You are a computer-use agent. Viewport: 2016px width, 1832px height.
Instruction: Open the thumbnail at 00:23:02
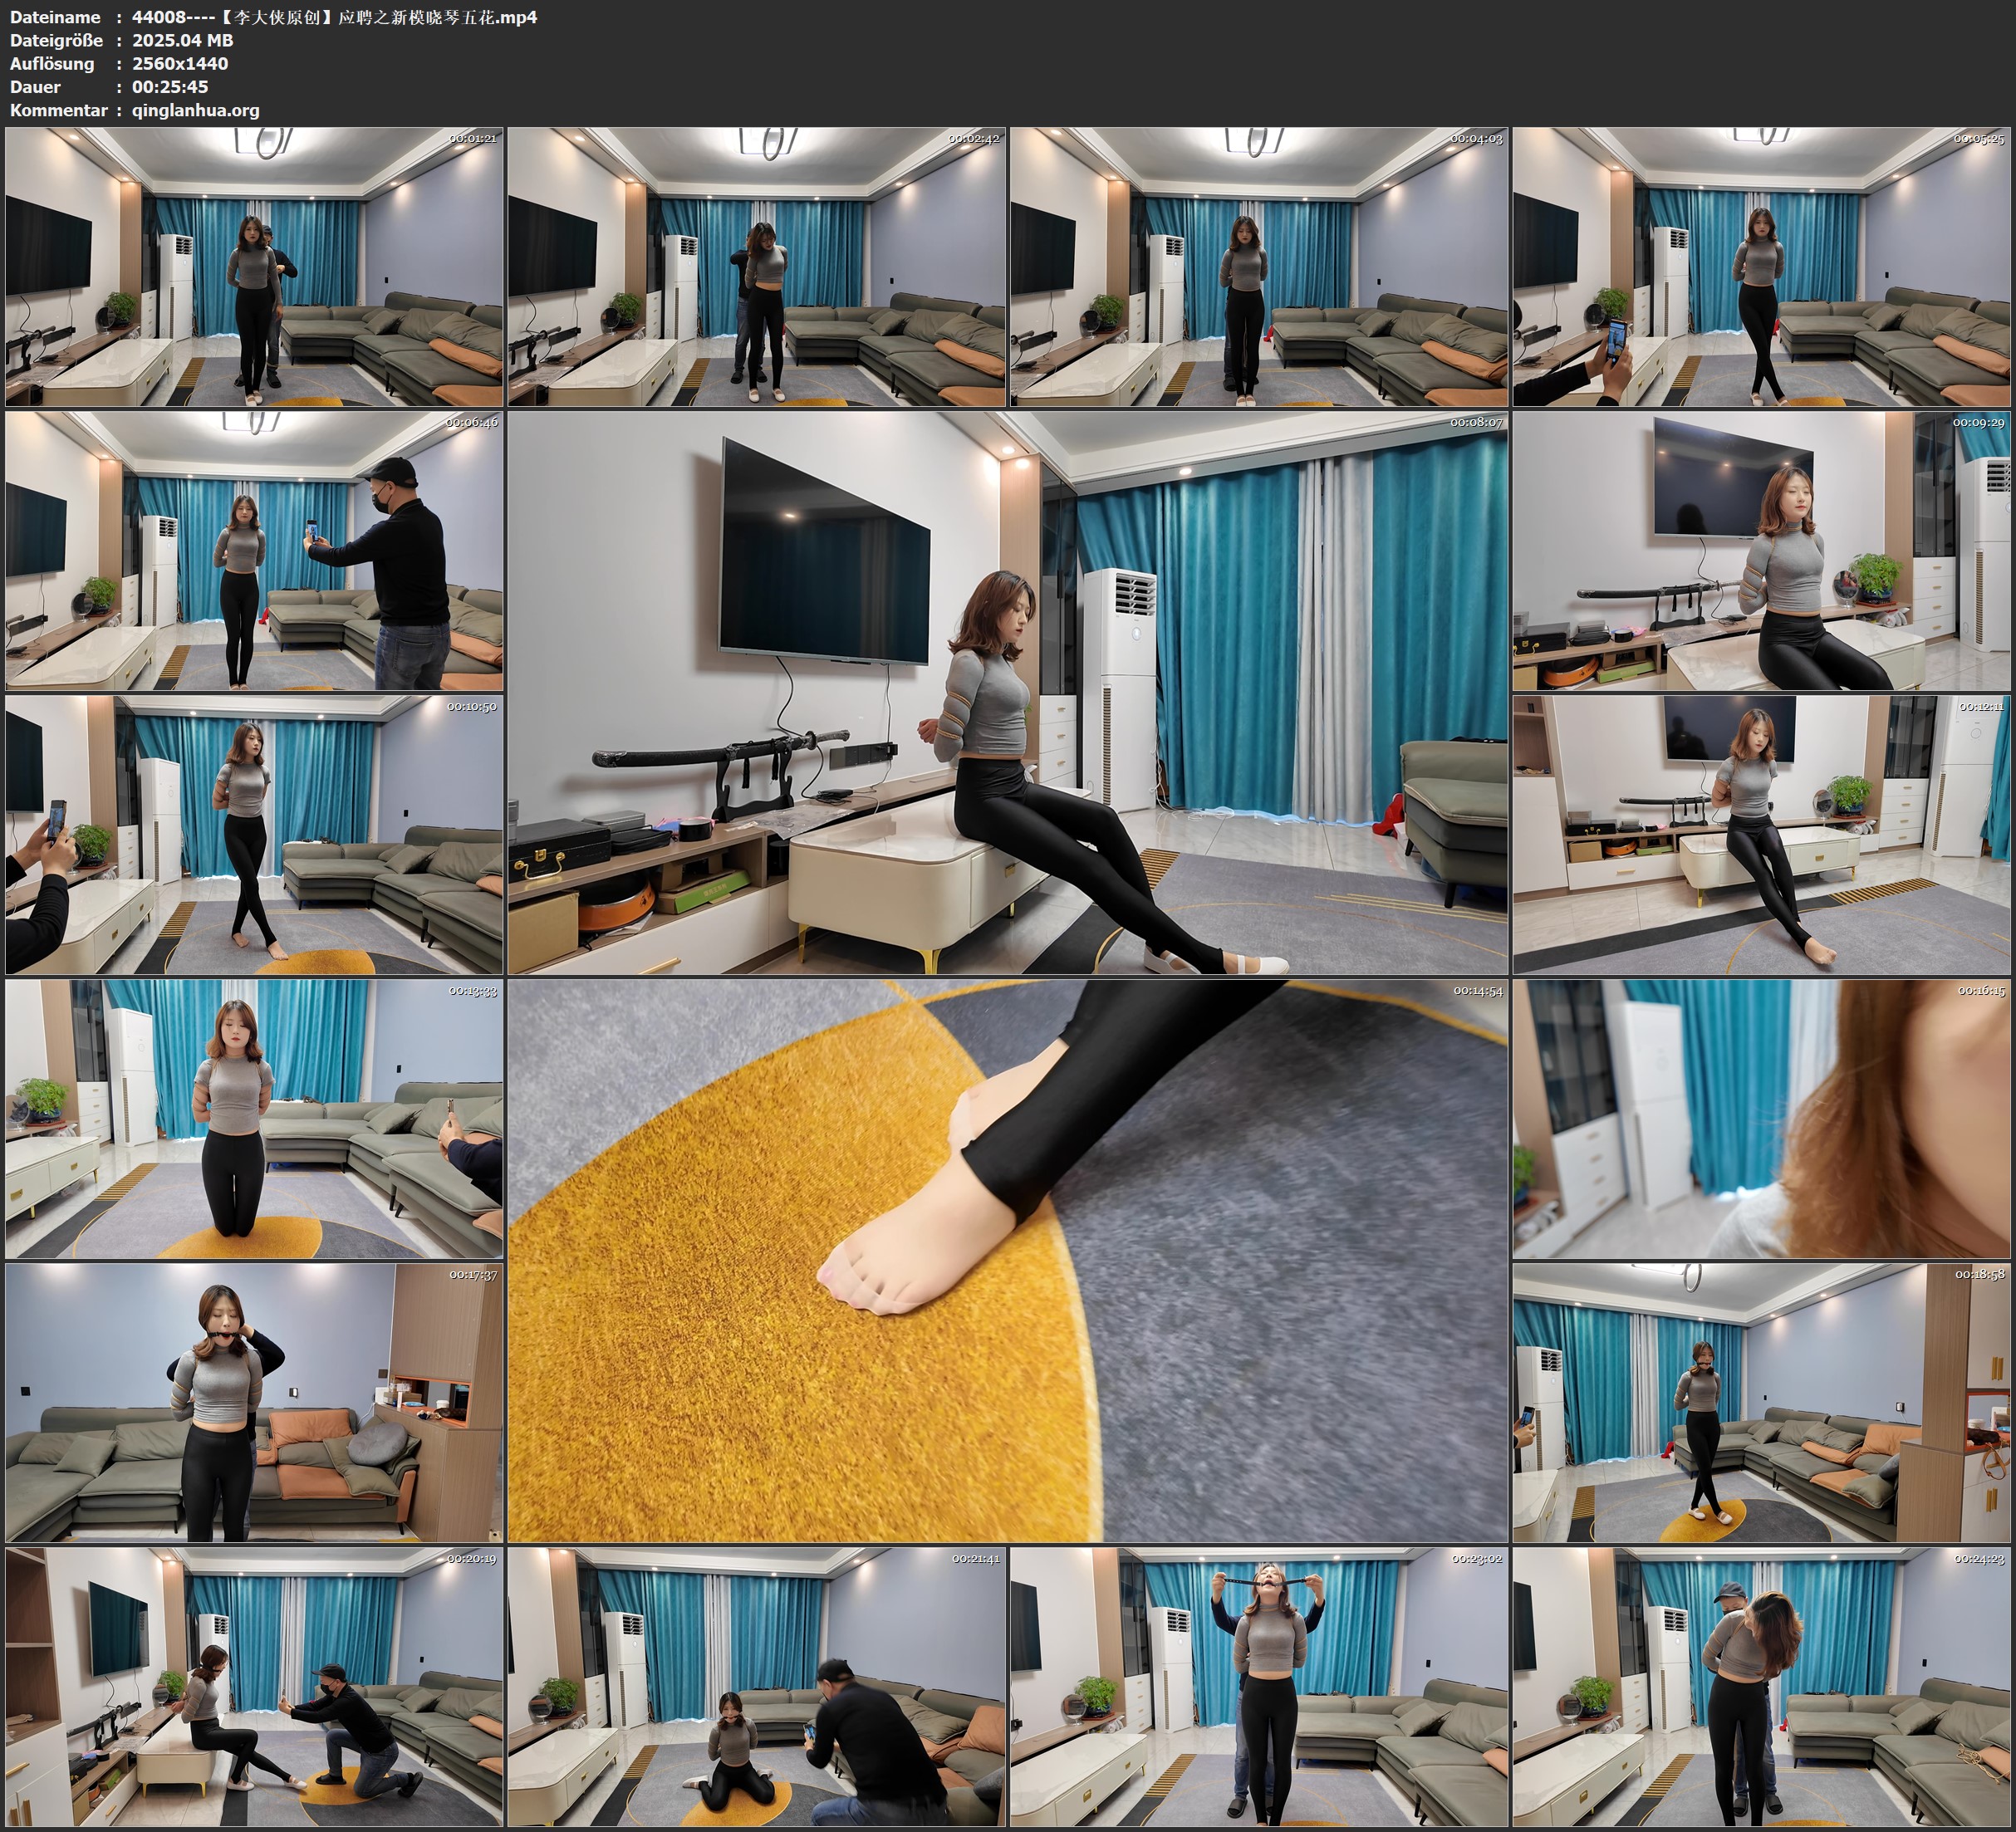point(1259,1686)
